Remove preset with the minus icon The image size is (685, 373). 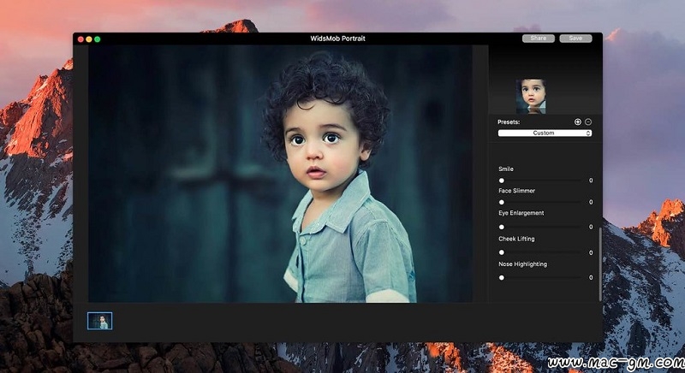tap(588, 122)
